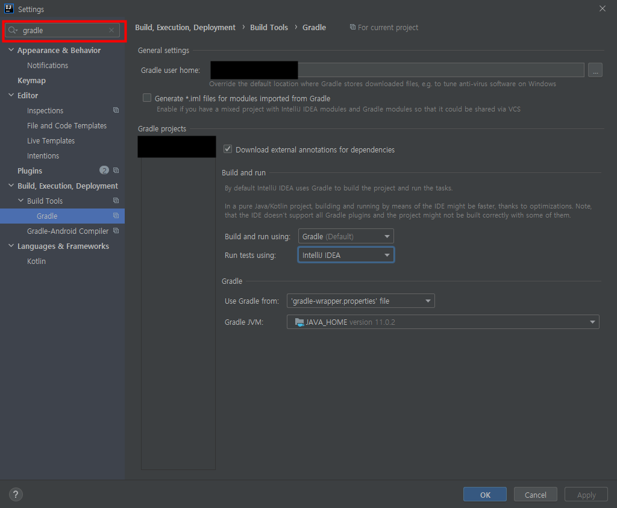Collapse the Build Tools node
The height and width of the screenshot is (508, 617).
pos(21,201)
